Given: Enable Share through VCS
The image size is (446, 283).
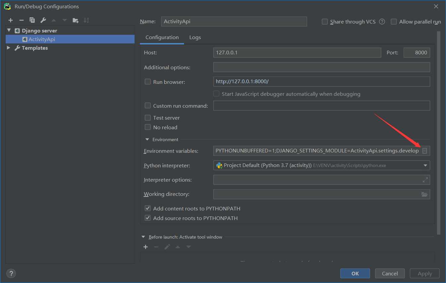Looking at the screenshot, I should (x=325, y=22).
